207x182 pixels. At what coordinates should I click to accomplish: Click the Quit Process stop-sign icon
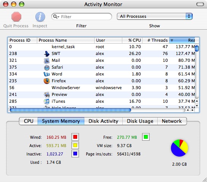click(16, 17)
